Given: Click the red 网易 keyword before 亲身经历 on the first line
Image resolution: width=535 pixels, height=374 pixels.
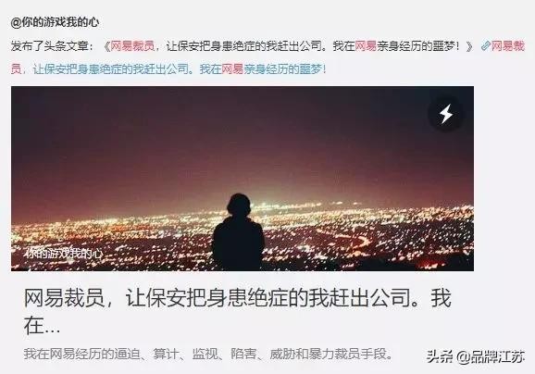Looking at the screenshot, I should pos(366,45).
